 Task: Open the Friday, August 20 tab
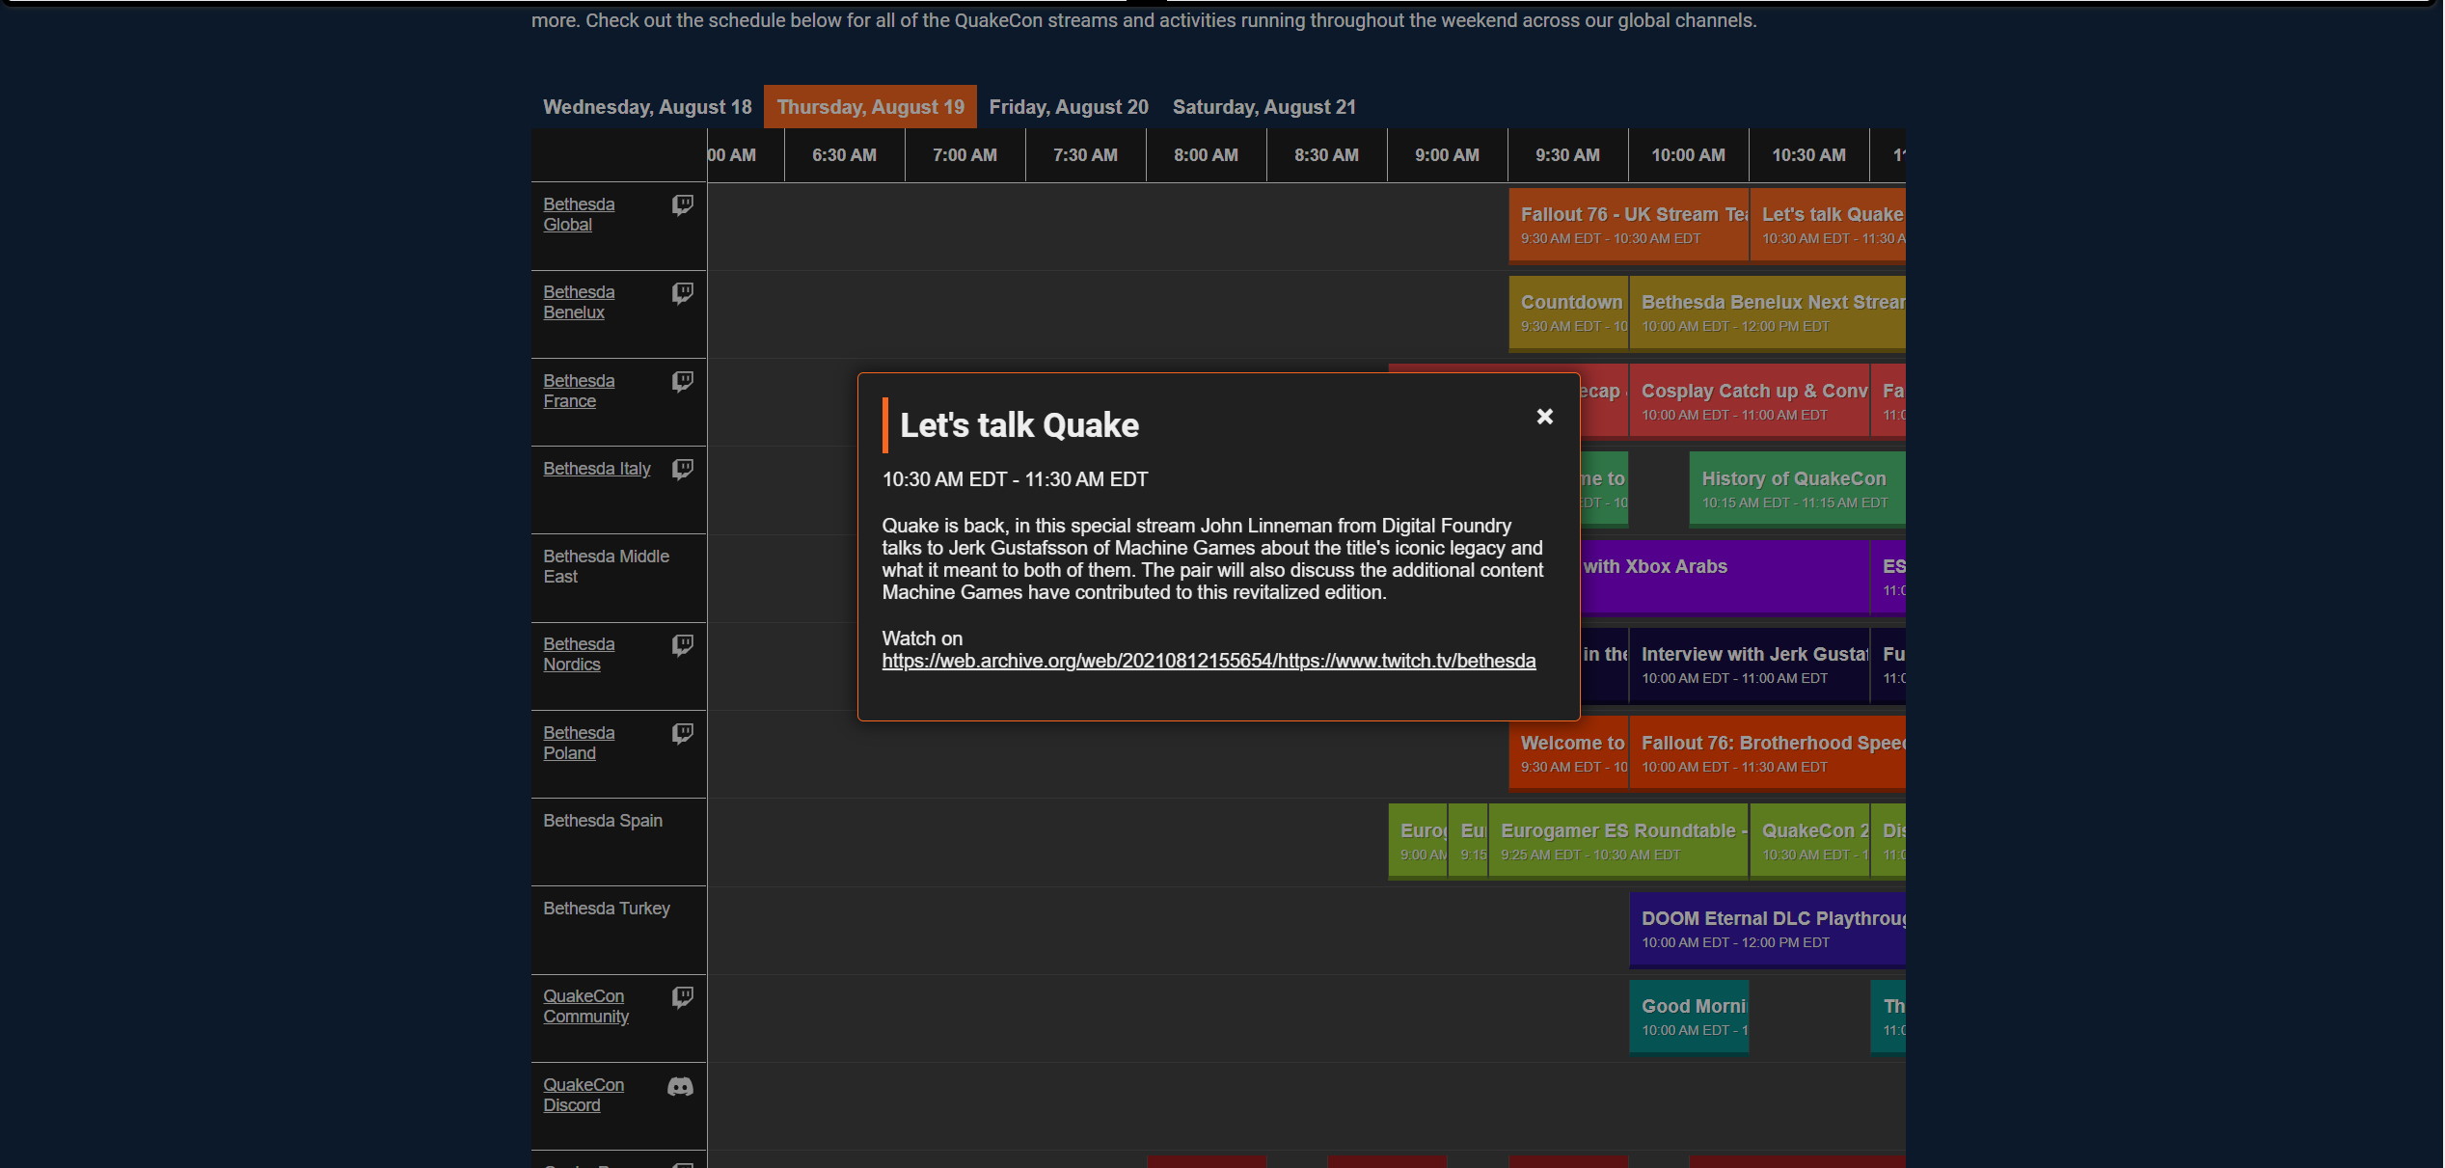pyautogui.click(x=1069, y=107)
